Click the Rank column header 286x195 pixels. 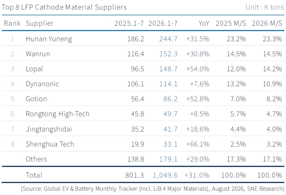point(12,23)
